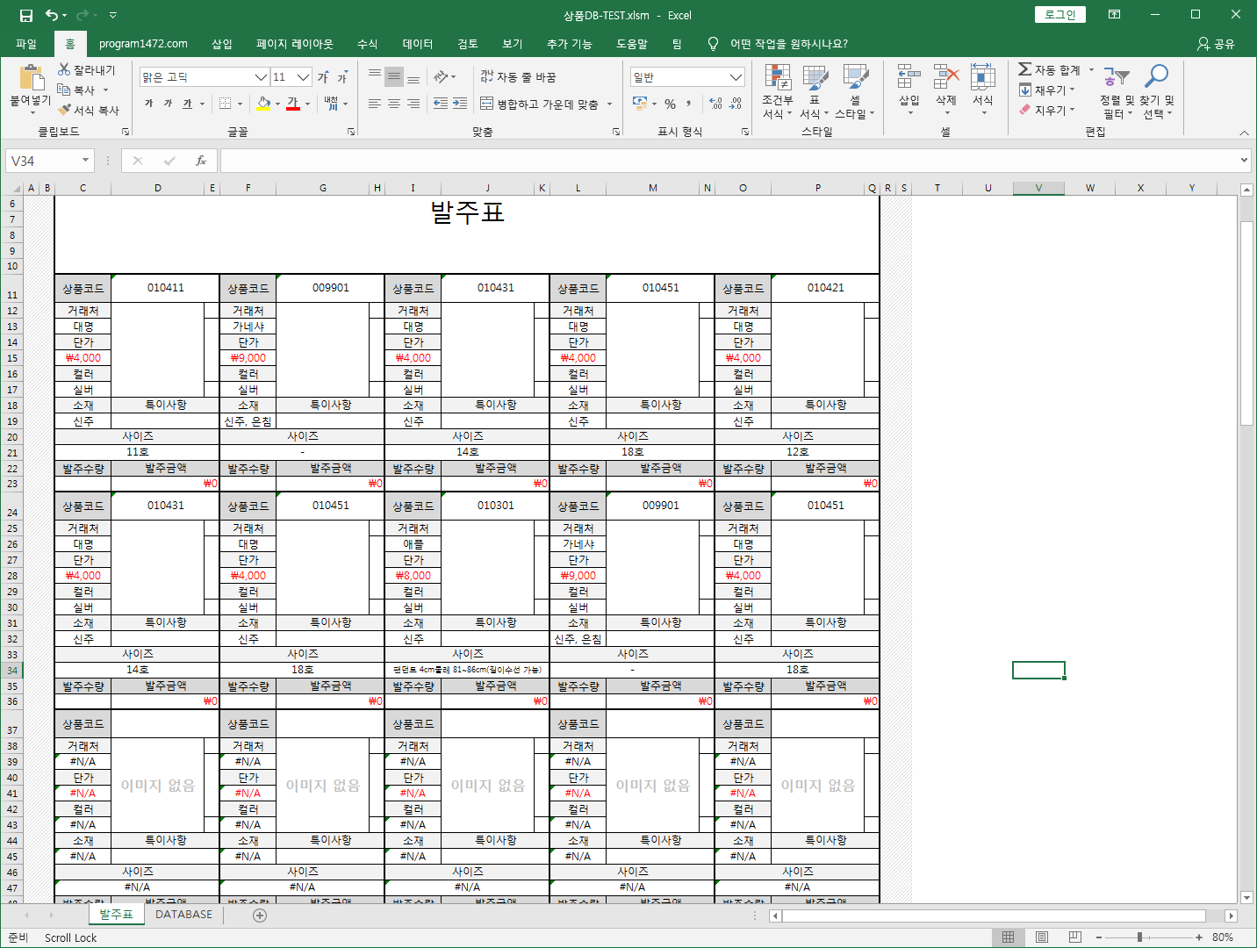Toggle Wrap Text (자동 줄 바꿈)
The image size is (1257, 948).
coord(518,77)
